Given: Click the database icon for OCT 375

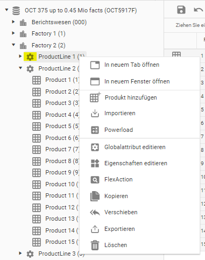Looking at the screenshot, I should [16, 11].
